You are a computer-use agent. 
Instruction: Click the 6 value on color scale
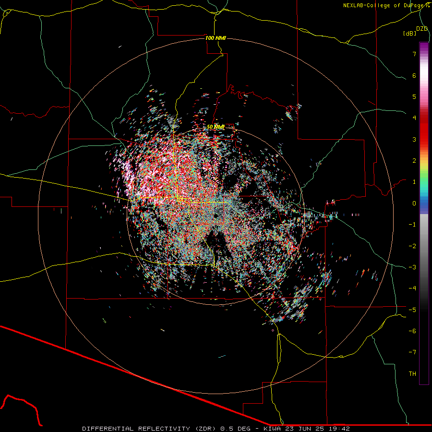414,75
